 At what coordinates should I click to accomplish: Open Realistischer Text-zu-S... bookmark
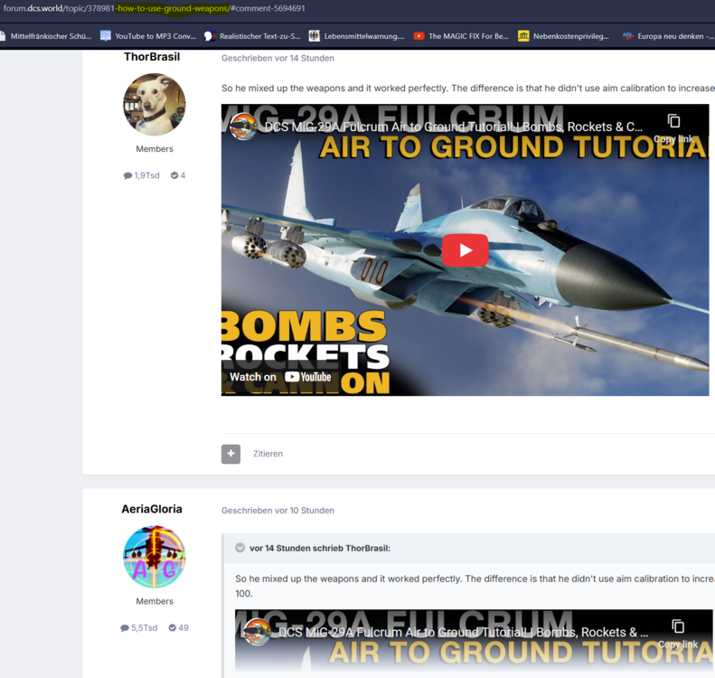[252, 36]
